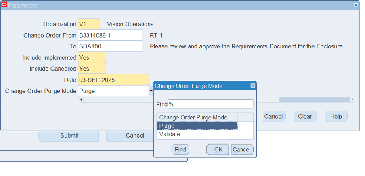Close the Change Order Purge Mode popup
365x176 pixels.
tap(253, 86)
